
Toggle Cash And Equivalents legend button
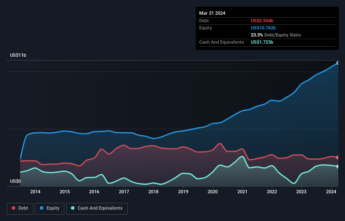pos(97,208)
